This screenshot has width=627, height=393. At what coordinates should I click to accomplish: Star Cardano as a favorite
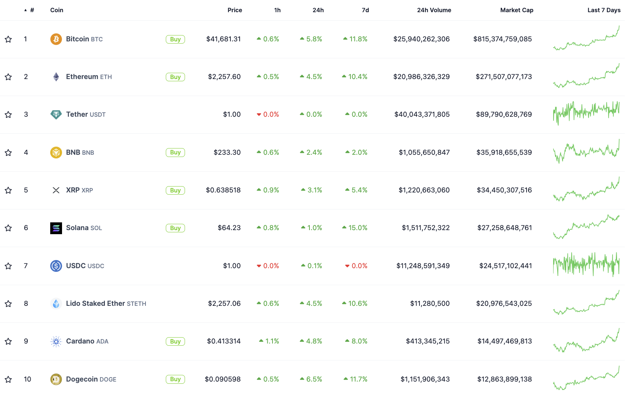(x=8, y=341)
